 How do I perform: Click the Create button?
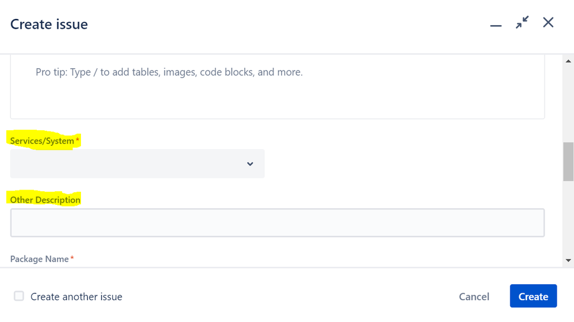tap(533, 296)
